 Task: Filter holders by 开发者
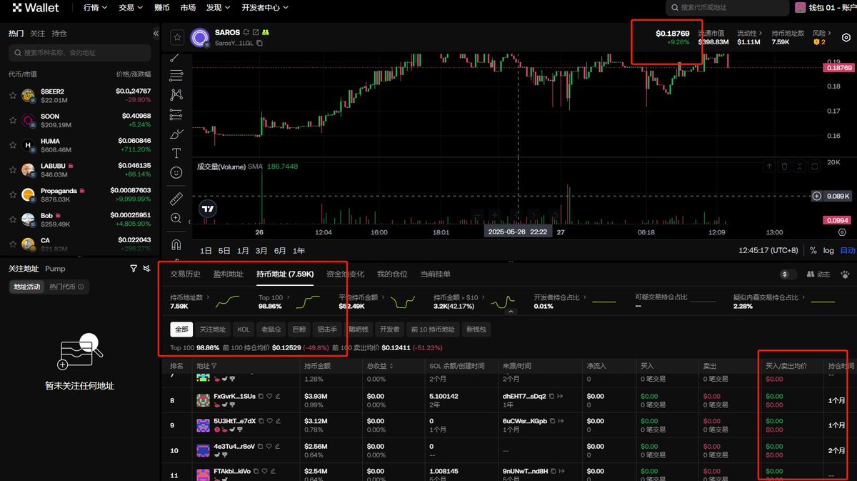(x=389, y=329)
